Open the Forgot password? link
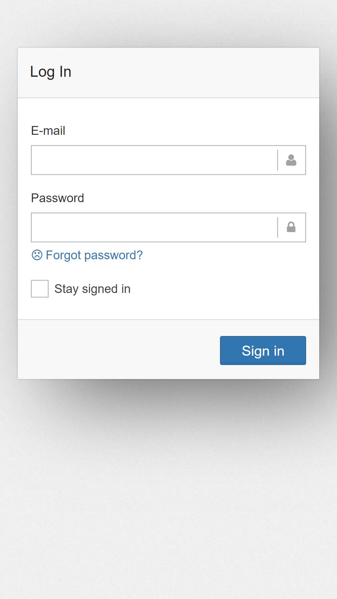This screenshot has width=337, height=599. (x=94, y=255)
